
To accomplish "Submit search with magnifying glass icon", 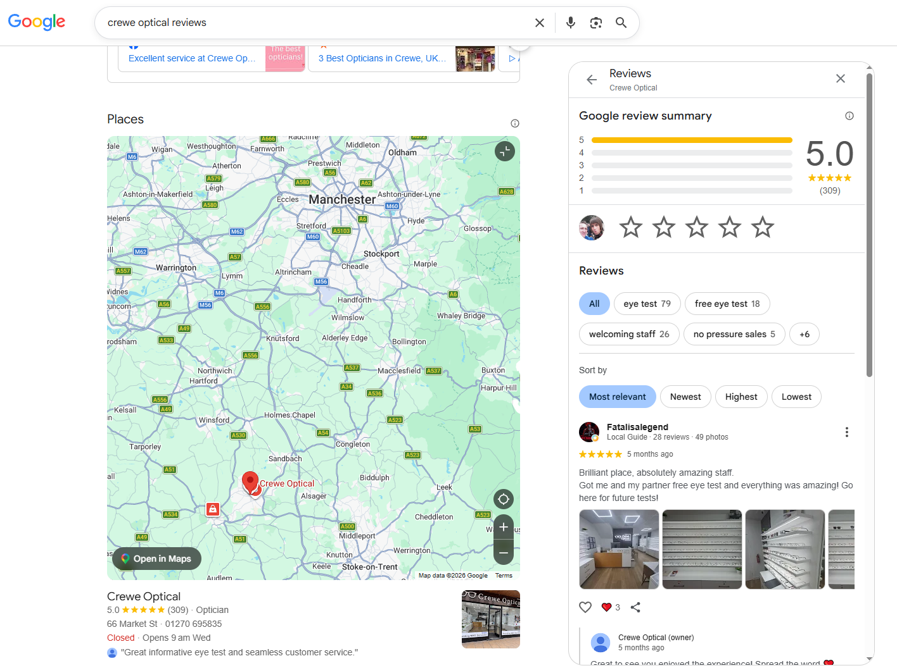I will (621, 23).
